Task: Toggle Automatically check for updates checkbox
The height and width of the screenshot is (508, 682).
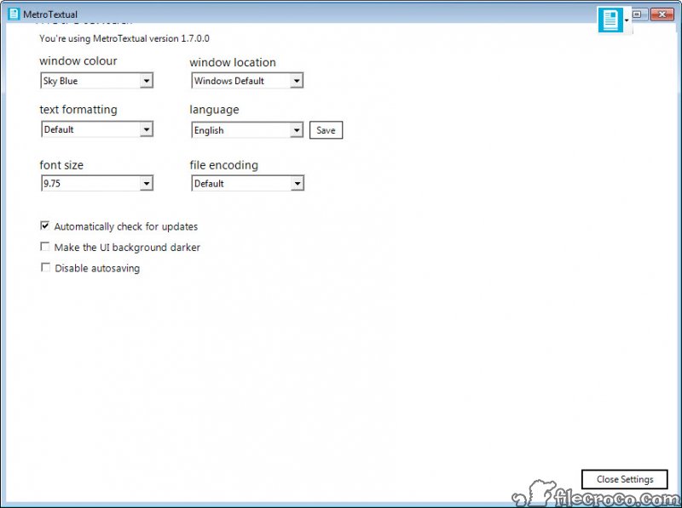Action: [x=45, y=226]
